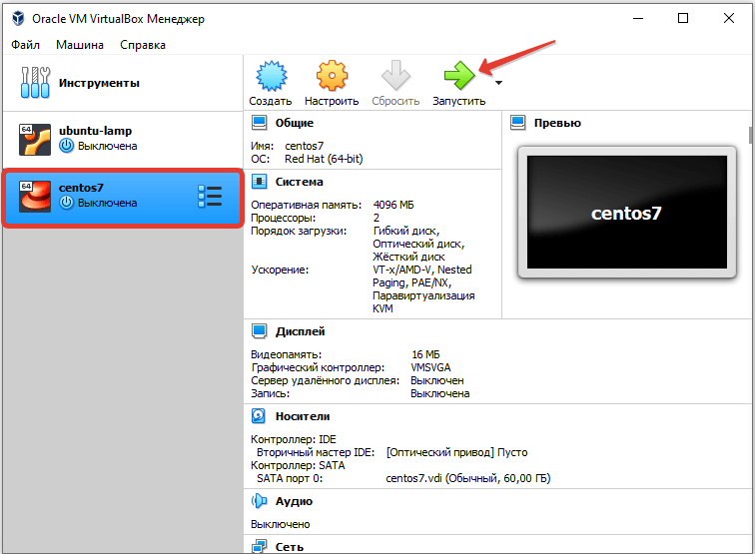Expand dropdown arrow next to Запустить
The image size is (755, 554).
coord(498,83)
